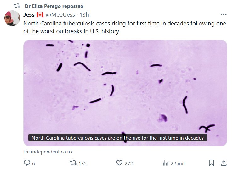Image resolution: width=233 pixels, height=171 pixels.
Task: Click repost arrows icon beside Dr Elisa Perego
Action: point(17,6)
